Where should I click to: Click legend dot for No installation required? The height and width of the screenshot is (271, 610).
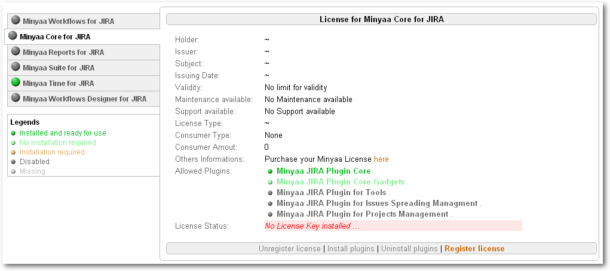[13, 143]
